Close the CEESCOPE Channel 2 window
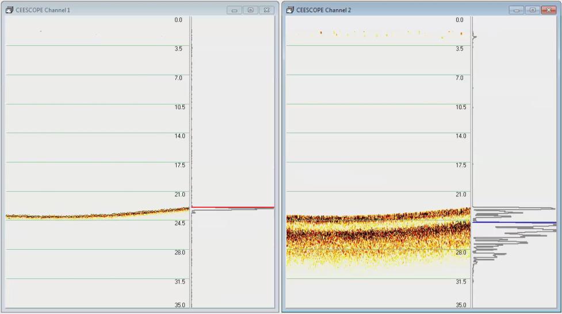This screenshot has height=314, width=562. point(548,10)
